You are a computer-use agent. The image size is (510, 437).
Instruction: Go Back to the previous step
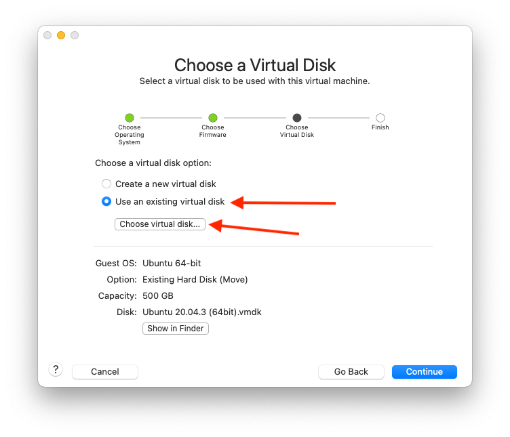(x=351, y=371)
